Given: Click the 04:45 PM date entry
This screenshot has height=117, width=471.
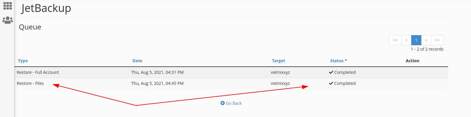Looking at the screenshot, I should pyautogui.click(x=157, y=83).
